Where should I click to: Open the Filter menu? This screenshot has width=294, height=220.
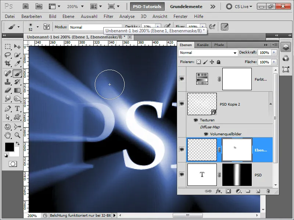(108, 16)
